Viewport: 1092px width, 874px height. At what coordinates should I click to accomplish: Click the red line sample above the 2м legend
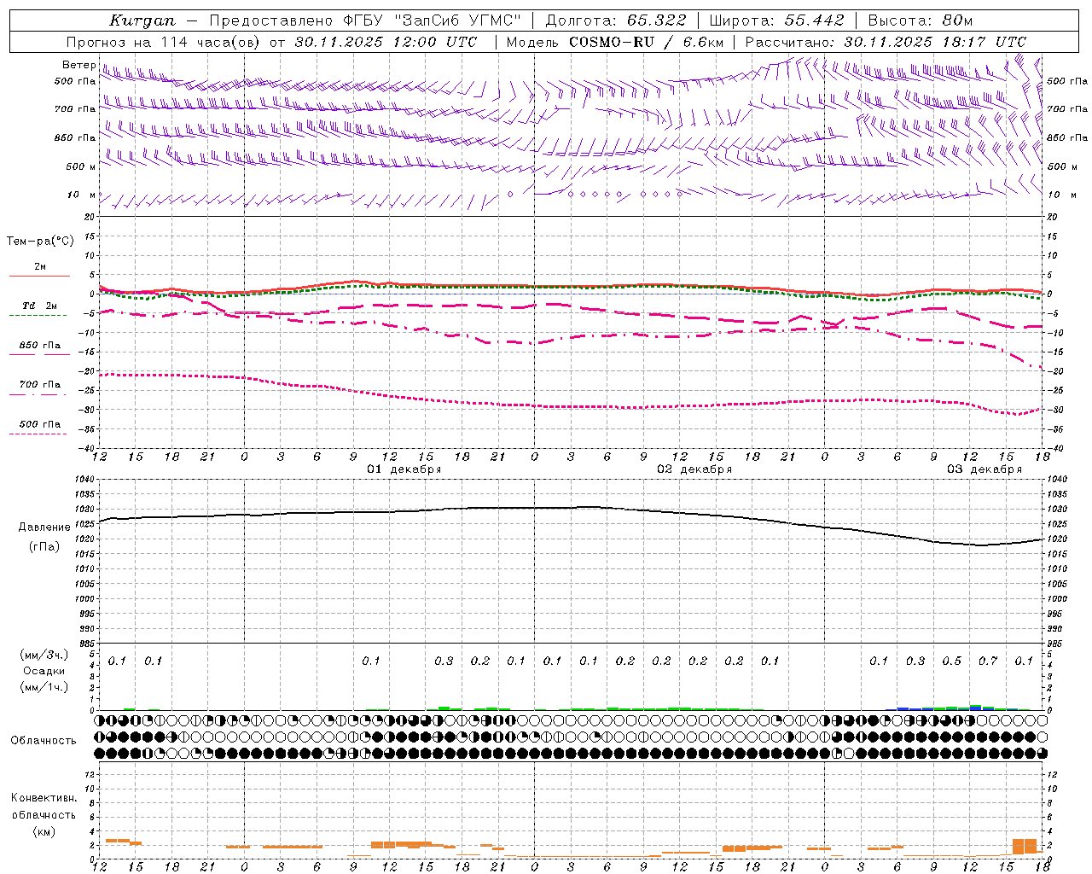pyautogui.click(x=39, y=276)
